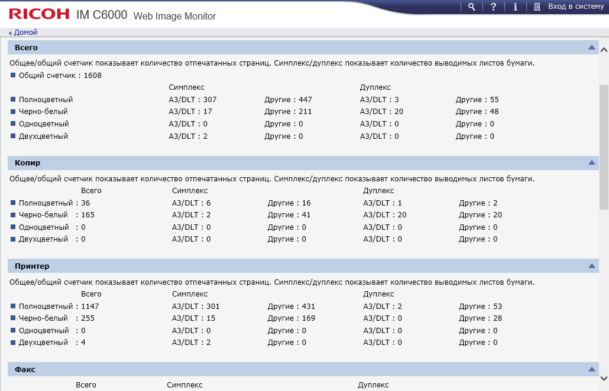Click 'Другие : 53' in Принтер
609x391 pixels.
[x=481, y=306]
